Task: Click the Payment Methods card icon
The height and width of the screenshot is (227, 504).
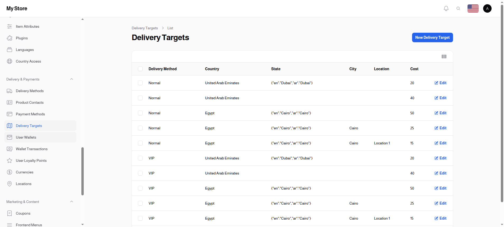Action: [x=10, y=114]
